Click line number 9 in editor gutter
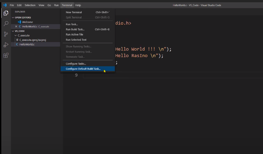The height and width of the screenshot is (154, 263). click(76, 75)
